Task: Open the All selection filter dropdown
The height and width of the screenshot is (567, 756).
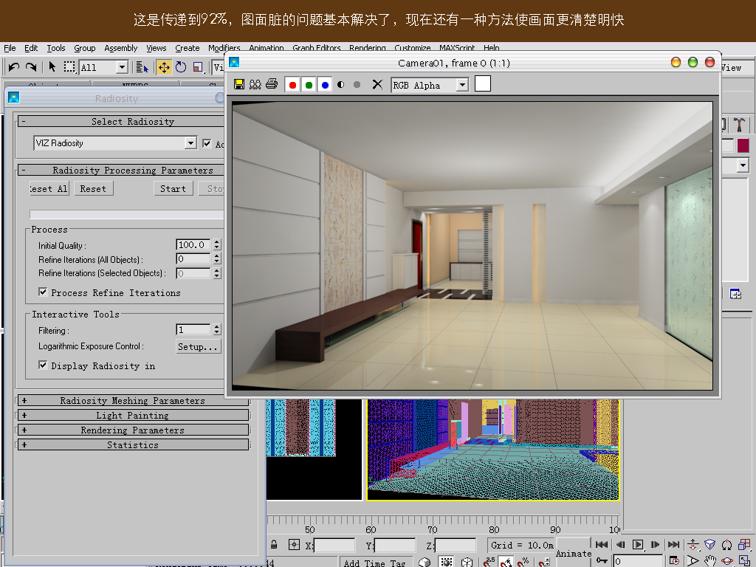Action: (122, 67)
